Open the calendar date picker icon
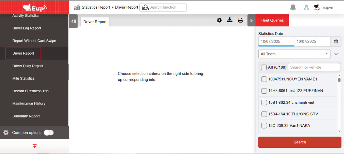Viewport: 344px width, 154px height. click(x=336, y=41)
